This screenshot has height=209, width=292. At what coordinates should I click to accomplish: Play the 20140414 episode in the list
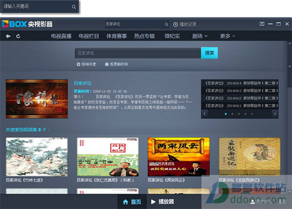tap(241, 83)
